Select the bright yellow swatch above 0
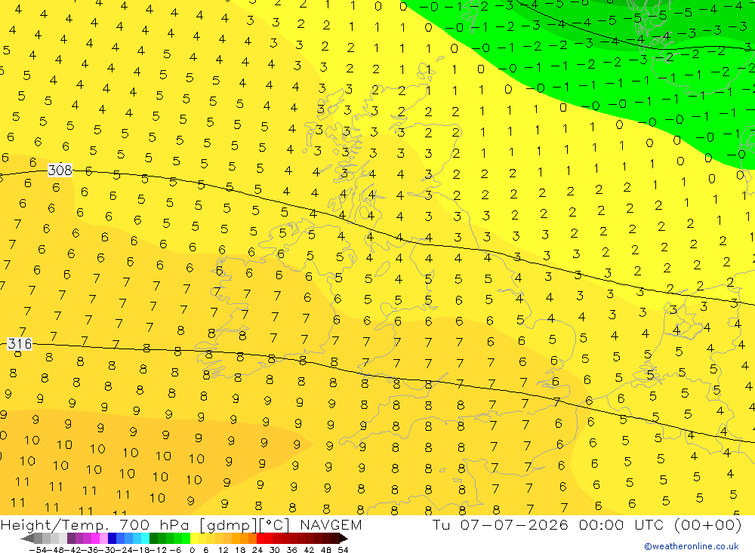The width and height of the screenshot is (755, 553). (x=195, y=538)
